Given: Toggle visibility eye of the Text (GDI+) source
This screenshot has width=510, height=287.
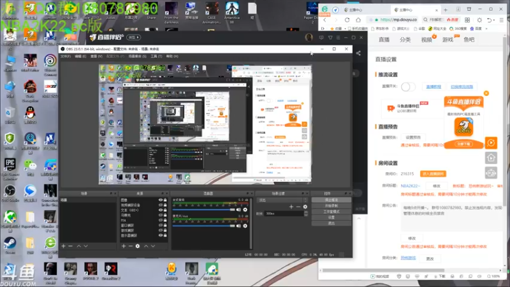Looking at the screenshot, I should click(161, 210).
